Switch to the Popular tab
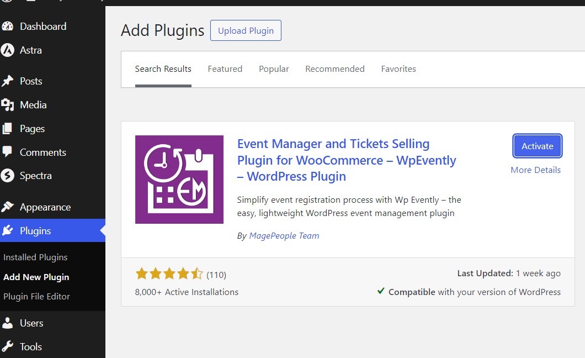 [274, 69]
